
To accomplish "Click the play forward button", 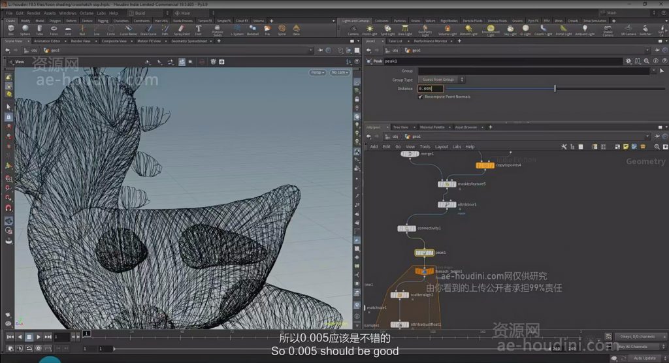I will tap(39, 337).
